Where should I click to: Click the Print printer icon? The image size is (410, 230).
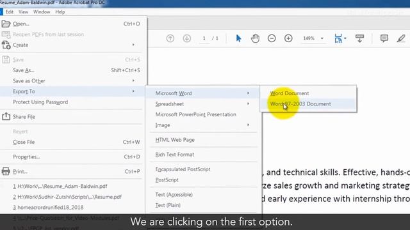coord(6,171)
